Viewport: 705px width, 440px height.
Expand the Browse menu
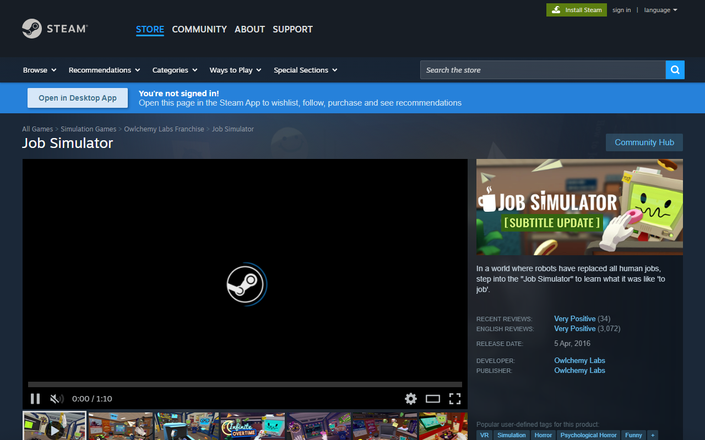[x=40, y=70]
